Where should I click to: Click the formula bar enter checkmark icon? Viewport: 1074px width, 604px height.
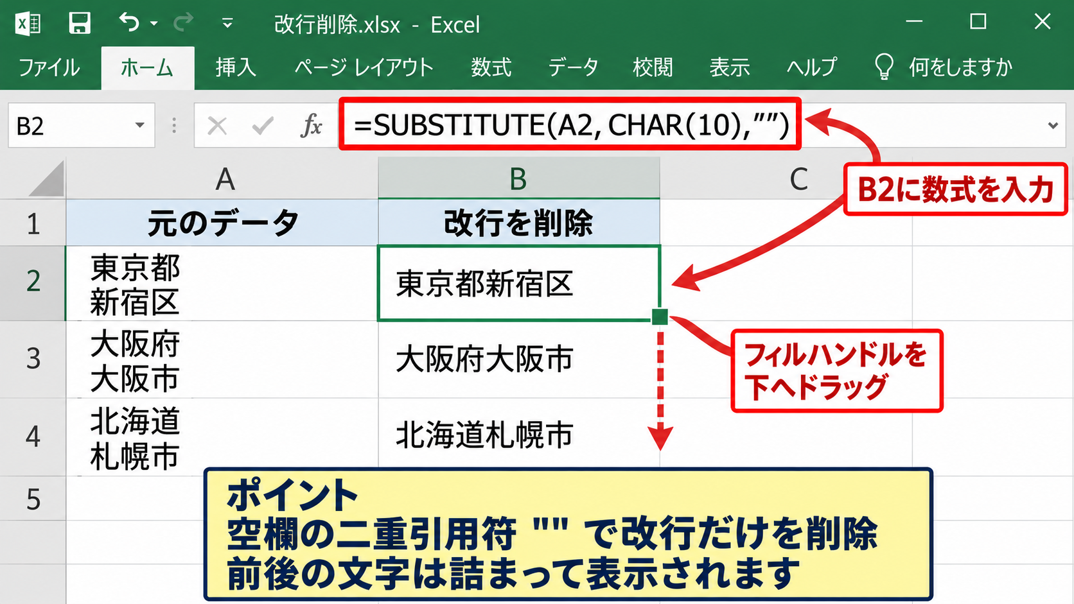pos(262,126)
